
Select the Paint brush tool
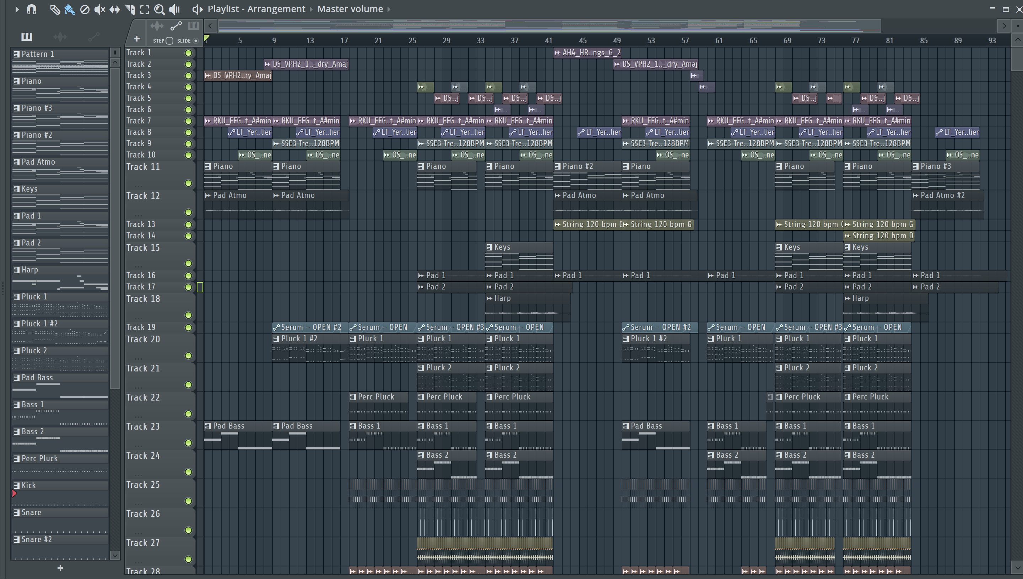[70, 9]
